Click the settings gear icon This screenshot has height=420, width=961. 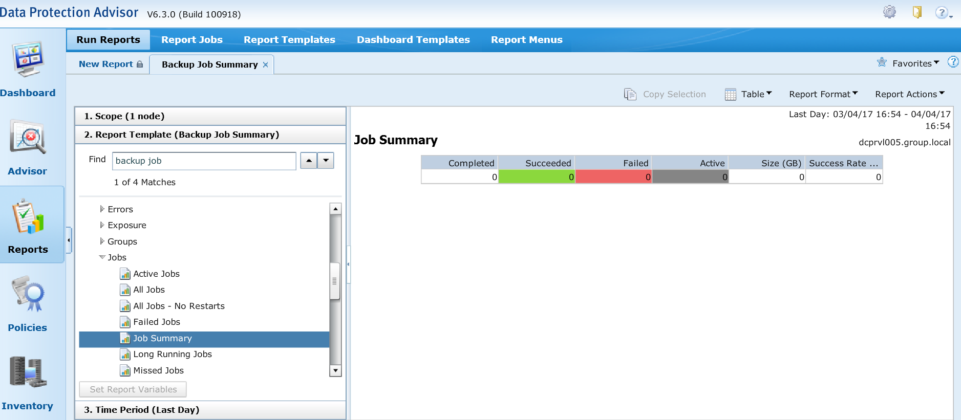coord(889,12)
